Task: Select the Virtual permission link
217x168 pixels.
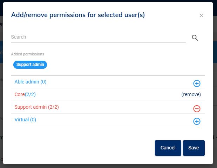Action: pyautogui.click(x=21, y=120)
